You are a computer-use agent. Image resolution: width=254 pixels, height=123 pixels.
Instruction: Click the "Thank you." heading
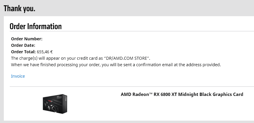pos(19,8)
